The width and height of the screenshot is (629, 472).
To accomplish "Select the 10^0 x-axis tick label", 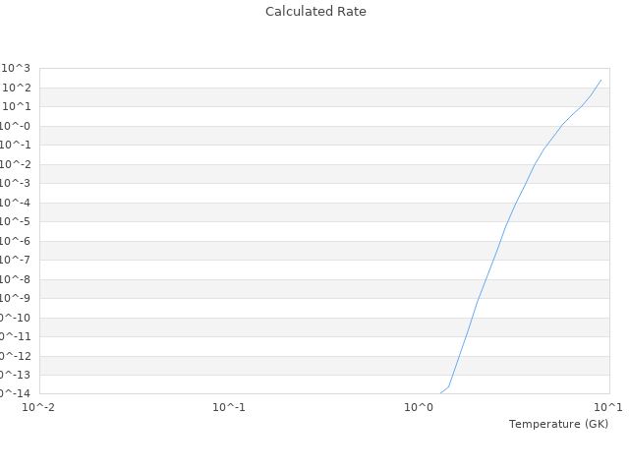I will [x=420, y=406].
